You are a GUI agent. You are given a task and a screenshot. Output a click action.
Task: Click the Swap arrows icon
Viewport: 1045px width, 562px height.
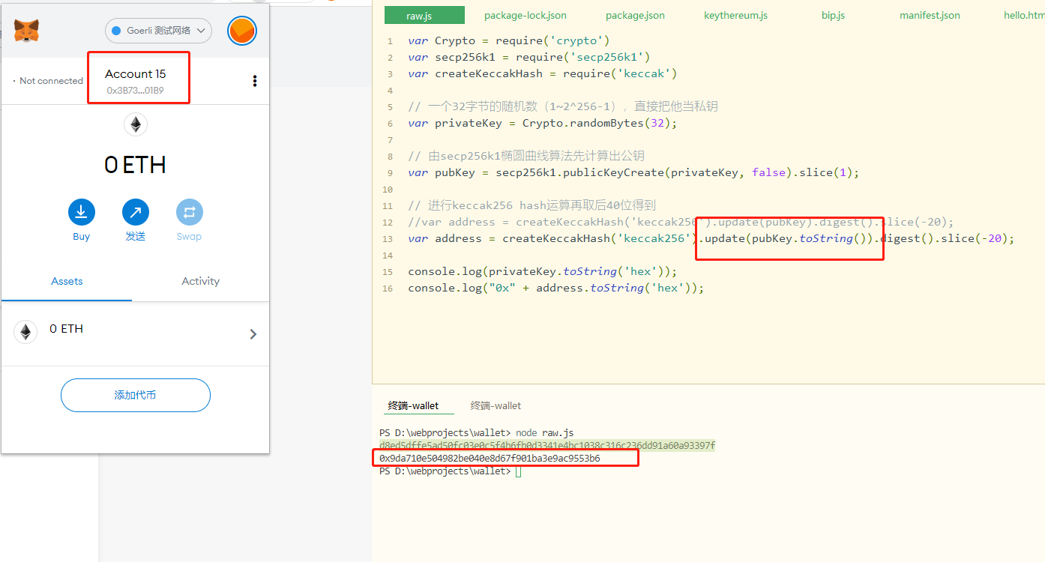pos(189,212)
